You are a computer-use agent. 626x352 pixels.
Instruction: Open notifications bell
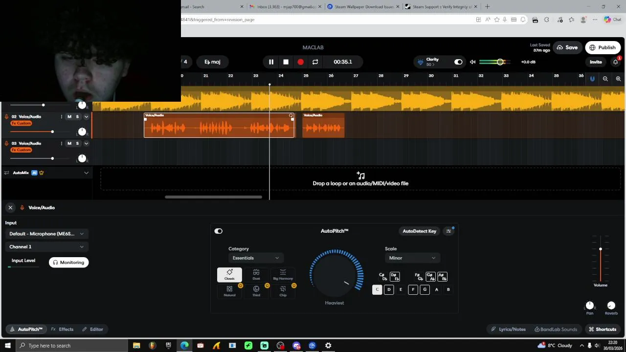pos(615,62)
